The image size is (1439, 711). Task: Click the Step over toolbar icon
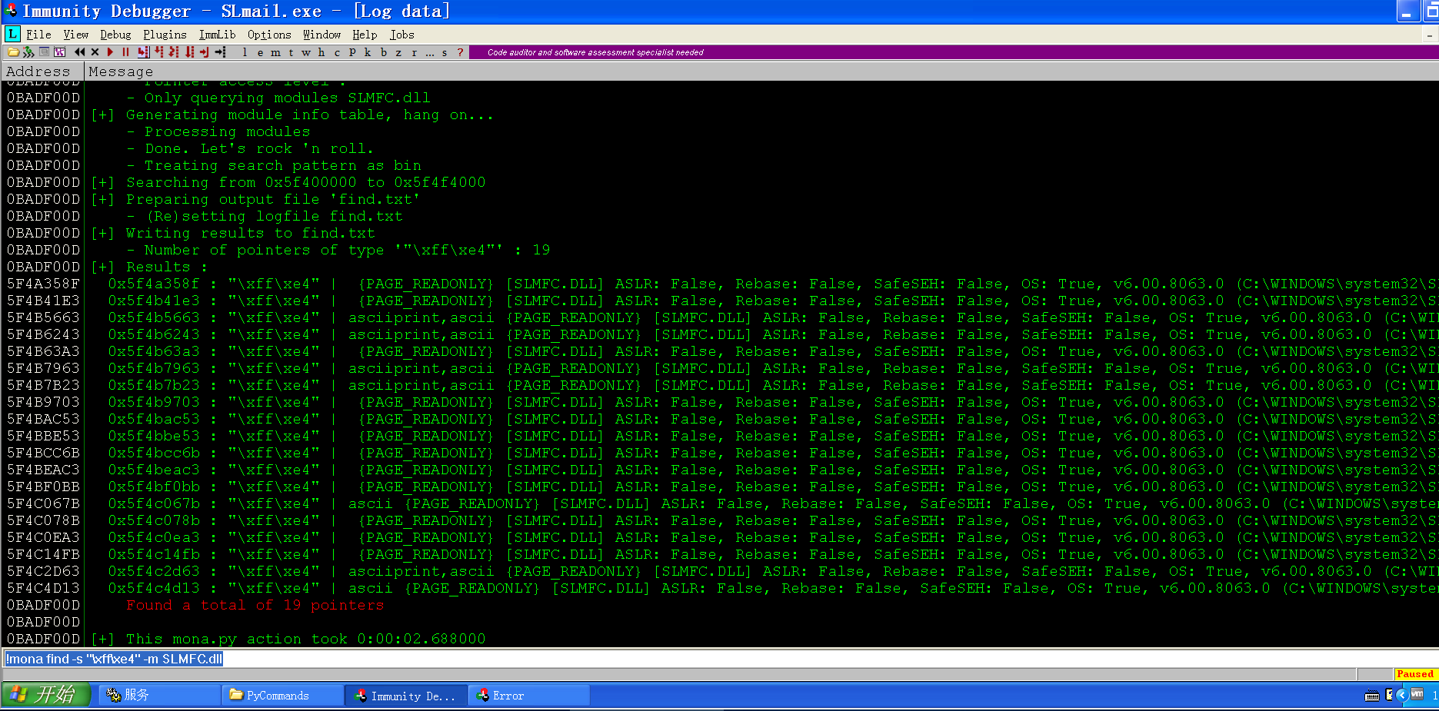(159, 52)
